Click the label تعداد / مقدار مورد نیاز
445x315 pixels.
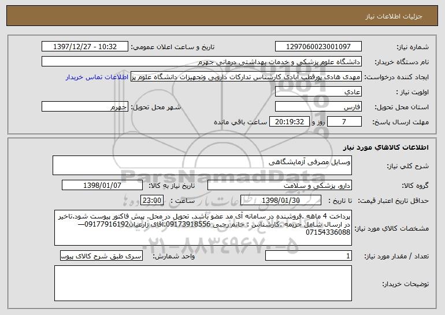coord(396,256)
